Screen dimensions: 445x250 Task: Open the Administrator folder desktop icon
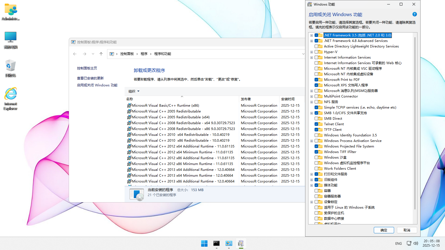pos(11,12)
